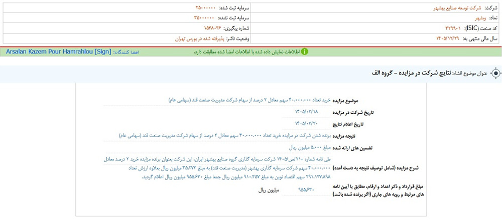
Task: Click the ISIC industry code ۴۲۹۹۰۱
Action: [x=454, y=28]
